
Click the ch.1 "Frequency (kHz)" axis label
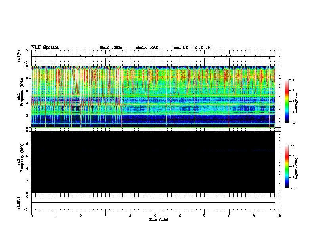tap(22, 91)
